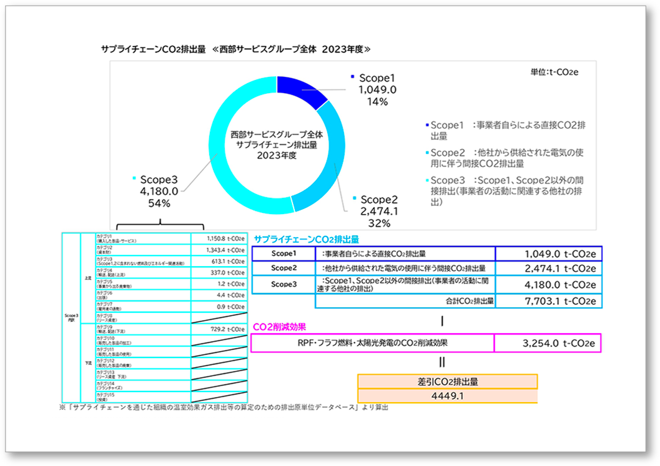Screen dimensions: 660x466
Task: Click the value "1,343.4 t-CO2e" for カテゴリ2
Action: [x=219, y=250]
